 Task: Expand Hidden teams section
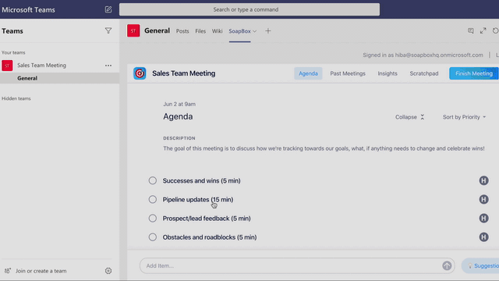click(x=16, y=98)
